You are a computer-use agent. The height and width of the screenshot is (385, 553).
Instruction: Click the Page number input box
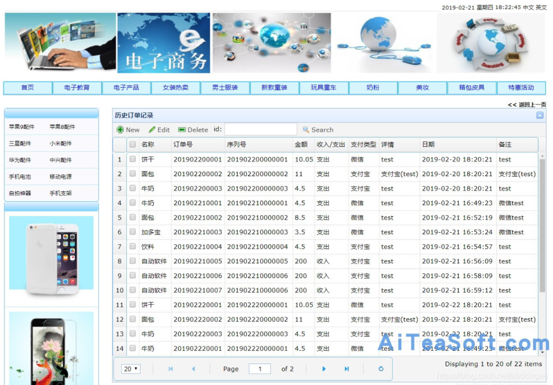259,368
